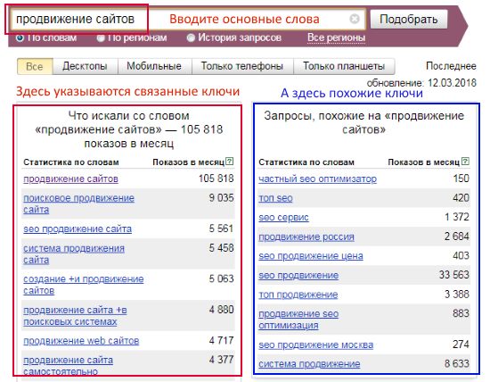The width and height of the screenshot is (490, 382).
Task: Click the Подобрать button
Action: (409, 19)
